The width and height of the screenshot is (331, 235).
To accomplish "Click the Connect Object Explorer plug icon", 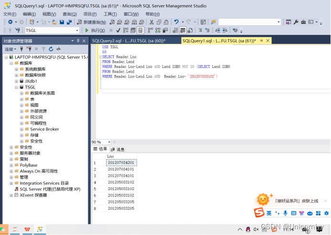I will (21, 49).
